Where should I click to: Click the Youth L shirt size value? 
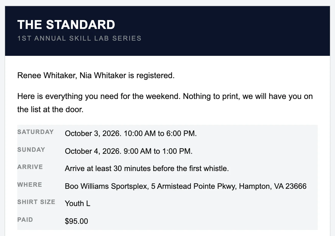pyautogui.click(x=77, y=204)
